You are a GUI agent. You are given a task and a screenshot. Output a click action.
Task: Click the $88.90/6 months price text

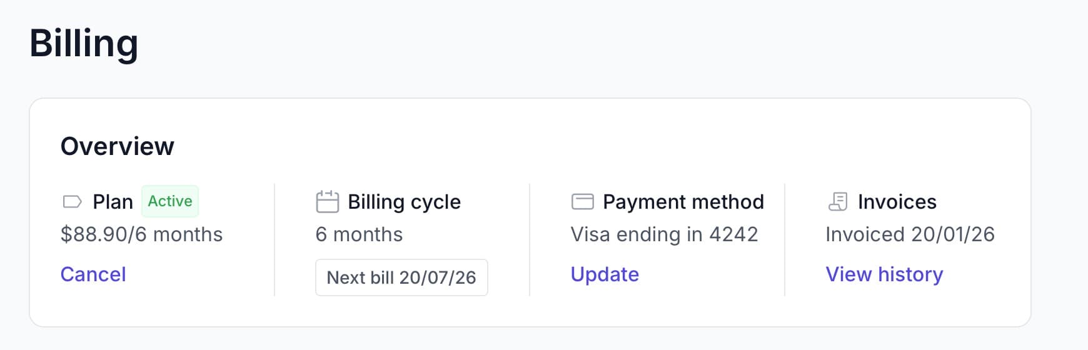[x=141, y=234]
